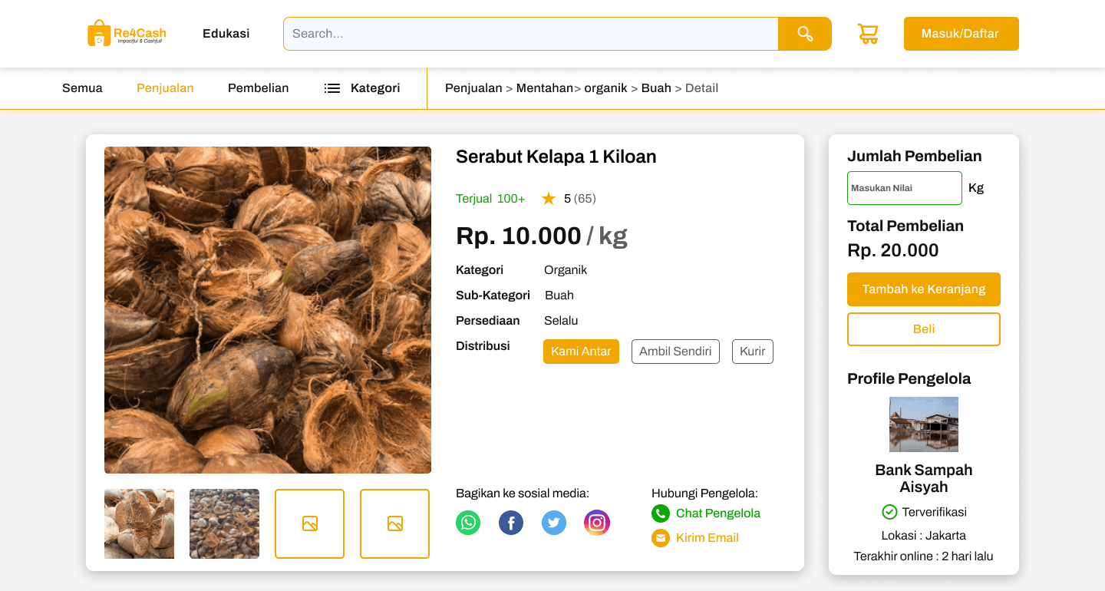Select the Ambil Sendiri pickup option

(675, 351)
